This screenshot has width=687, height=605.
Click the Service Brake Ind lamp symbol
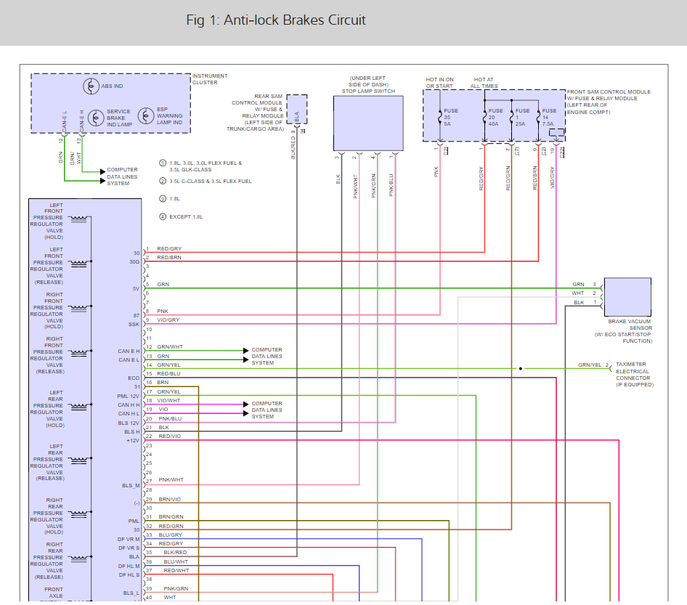click(x=96, y=118)
